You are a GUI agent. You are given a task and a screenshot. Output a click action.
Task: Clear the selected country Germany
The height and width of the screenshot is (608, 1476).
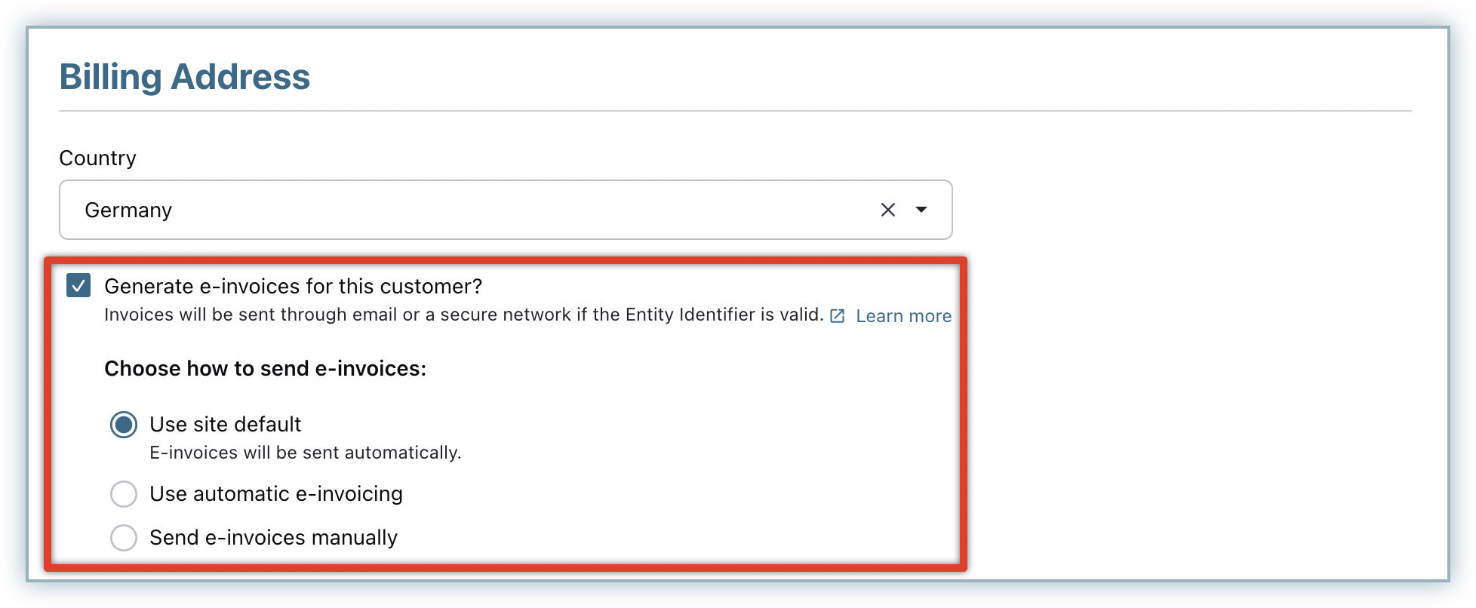tap(887, 210)
